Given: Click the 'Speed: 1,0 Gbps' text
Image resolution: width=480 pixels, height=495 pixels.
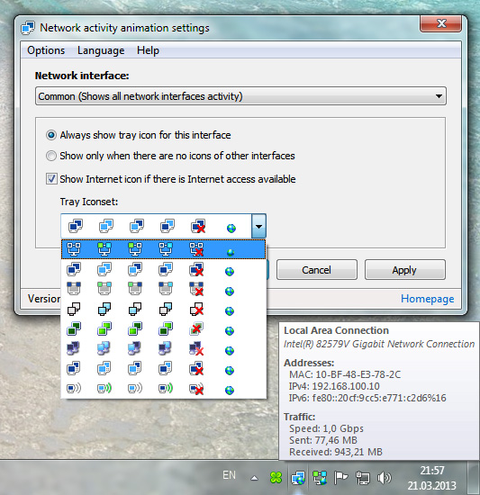Looking at the screenshot, I should tap(326, 428).
